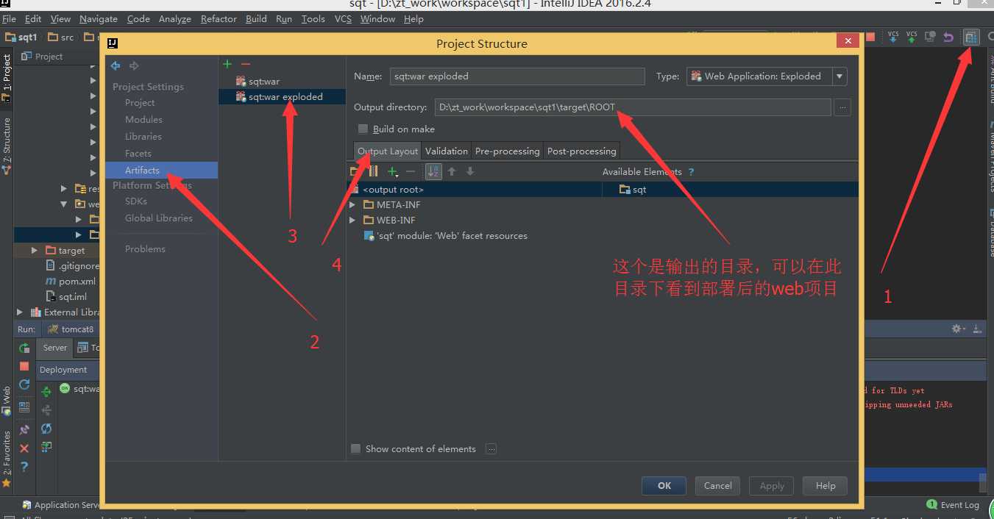Navigate back in Project Structure dialog
Image resolution: width=994 pixels, height=519 pixels.
tap(116, 66)
